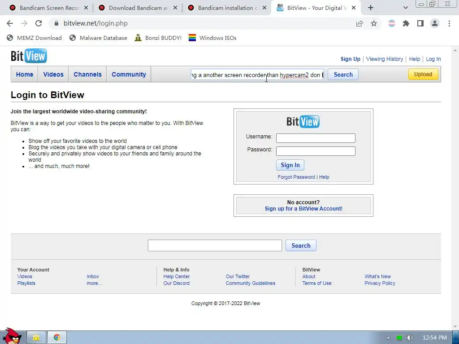Open Help Center link

(177, 276)
